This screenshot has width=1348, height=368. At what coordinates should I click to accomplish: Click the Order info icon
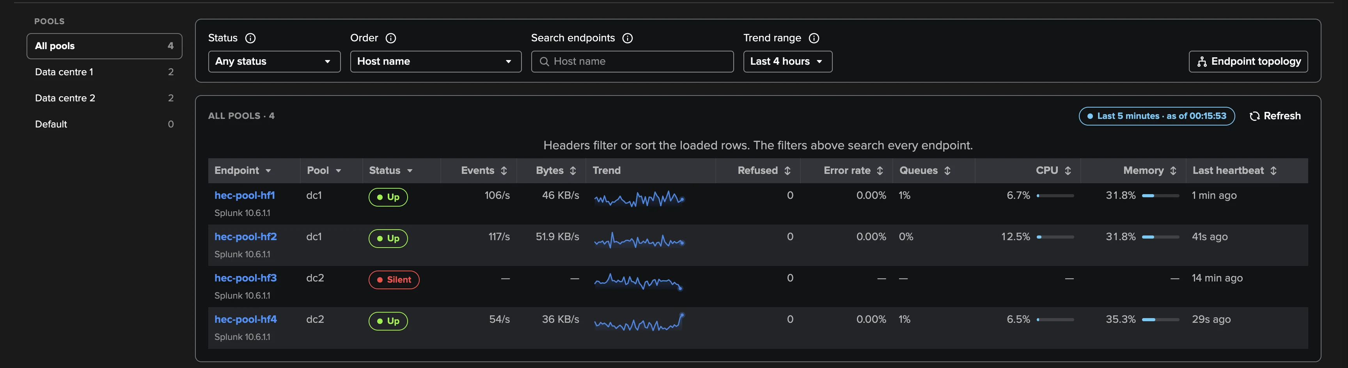[x=391, y=38]
